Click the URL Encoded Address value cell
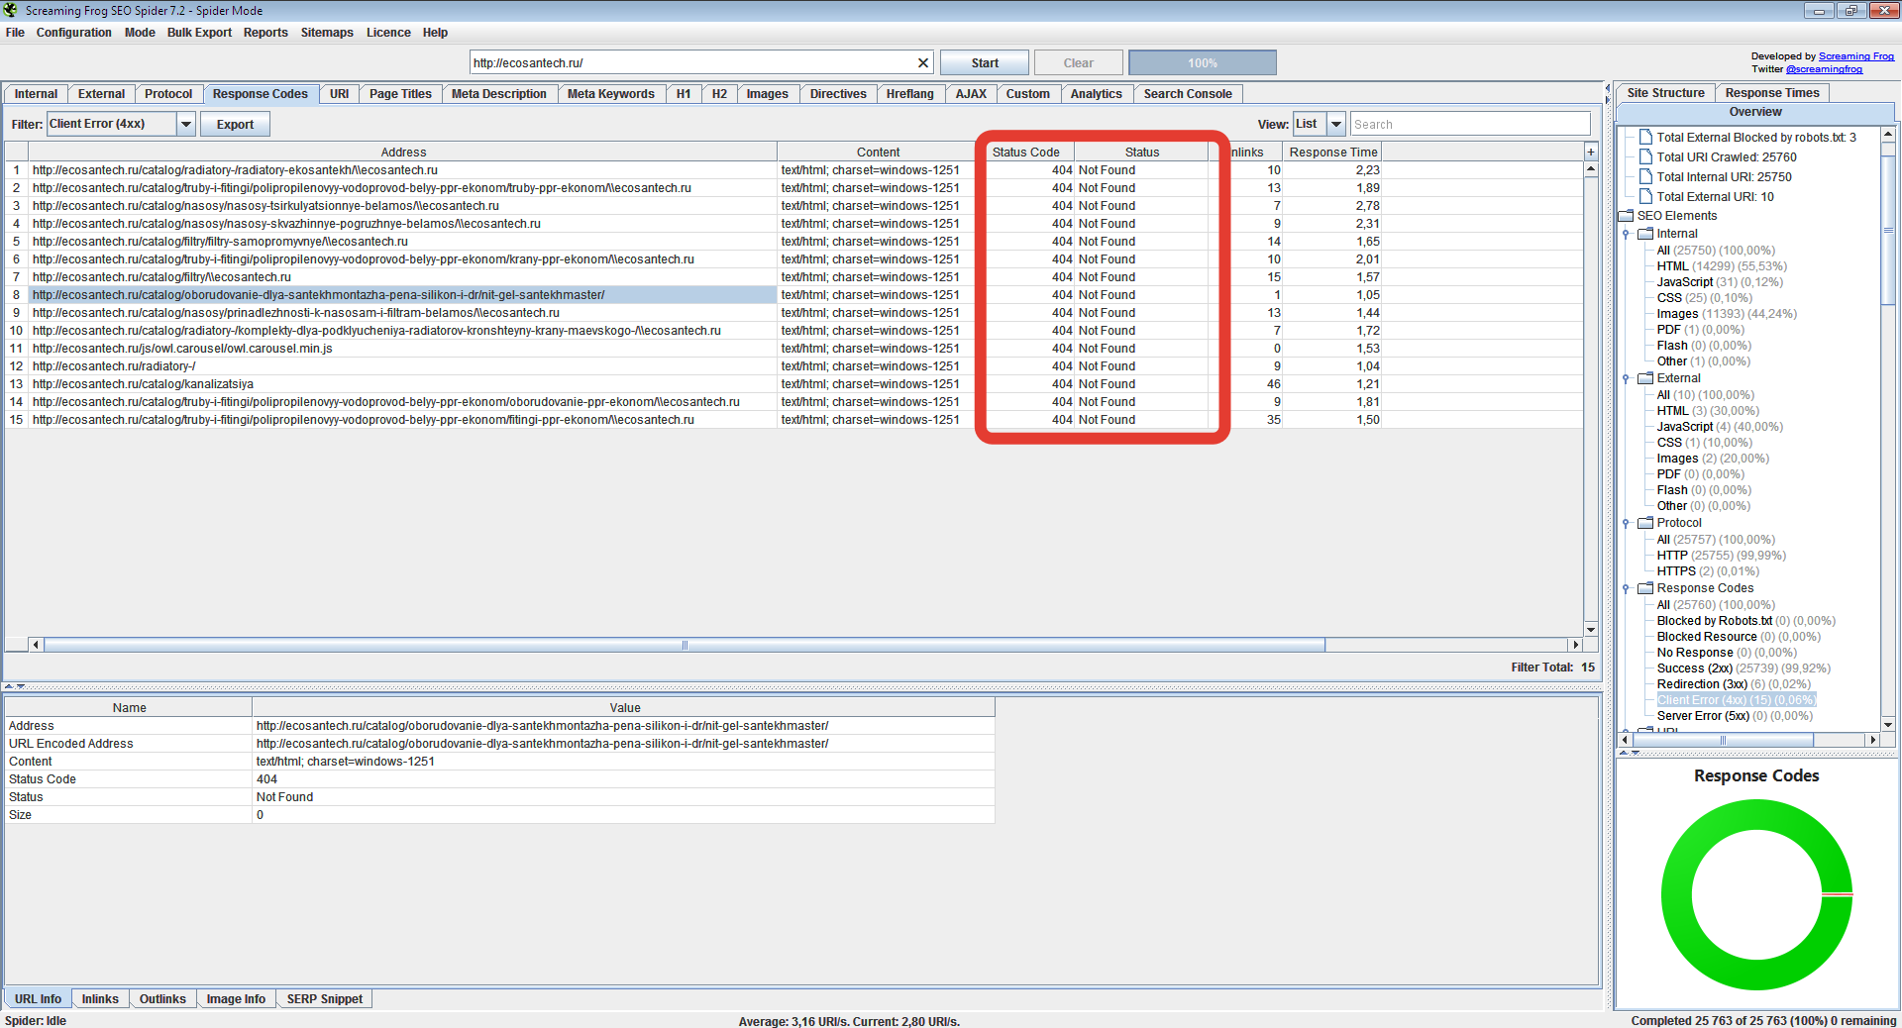Viewport: 1902px width, 1028px height. point(623,744)
